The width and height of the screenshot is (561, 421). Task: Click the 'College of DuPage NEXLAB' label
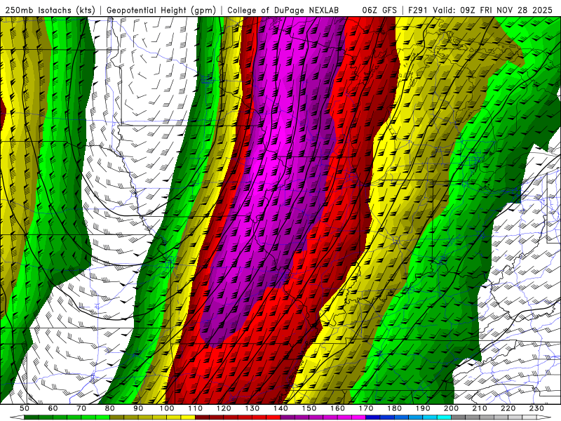(283, 11)
